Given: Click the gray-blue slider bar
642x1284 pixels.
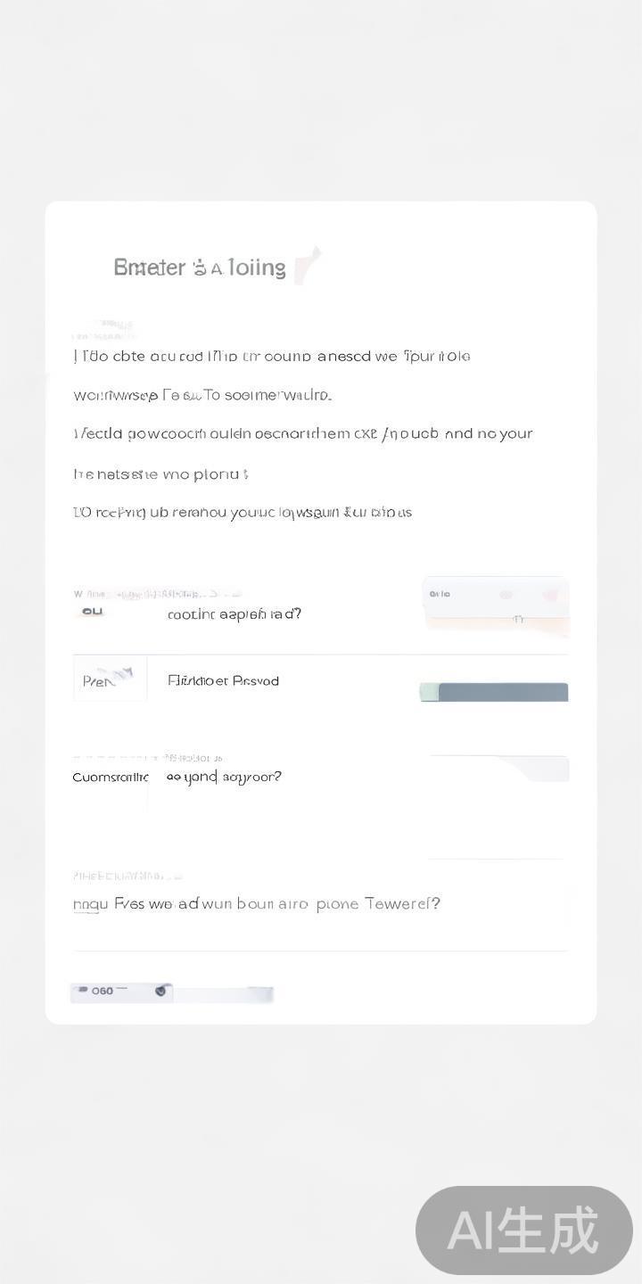Looking at the screenshot, I should [x=503, y=692].
